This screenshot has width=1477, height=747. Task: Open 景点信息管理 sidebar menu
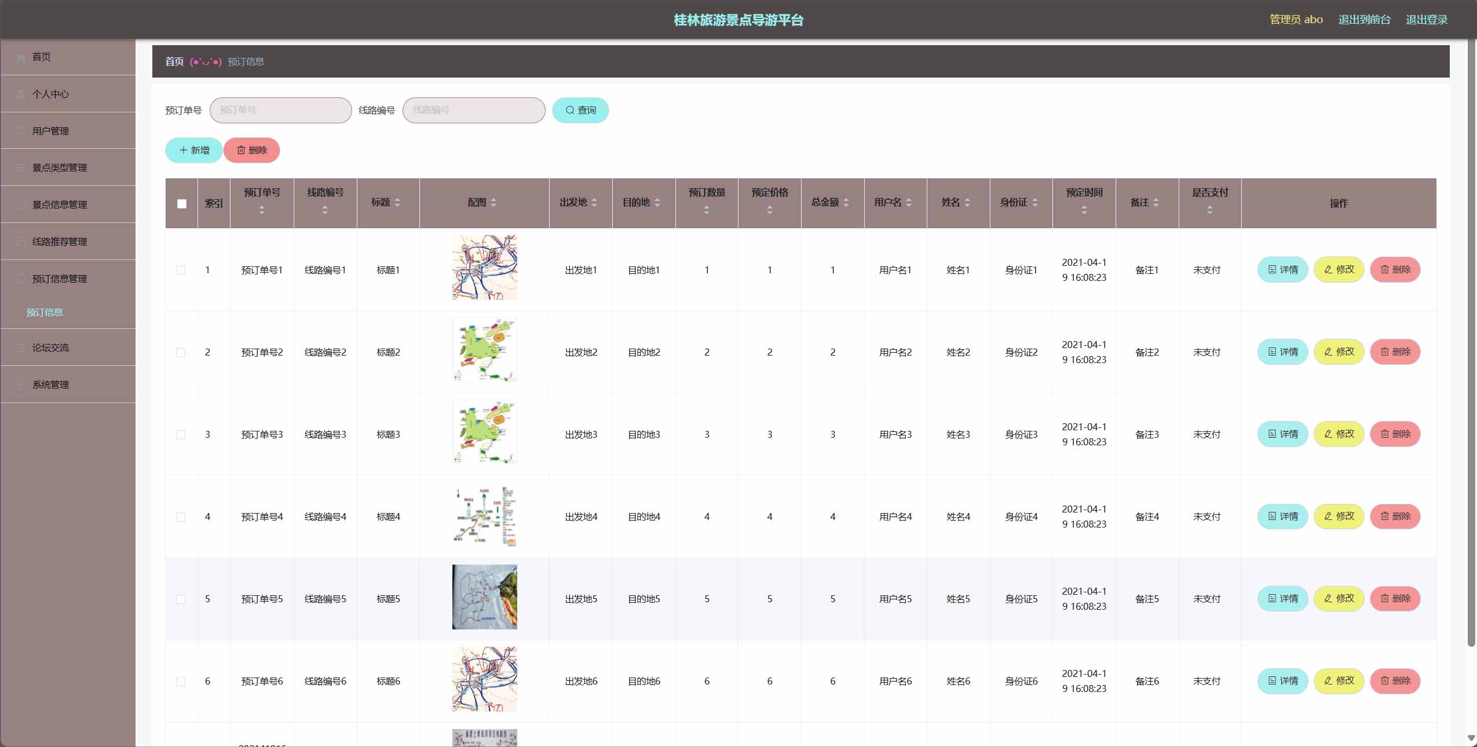click(x=68, y=204)
